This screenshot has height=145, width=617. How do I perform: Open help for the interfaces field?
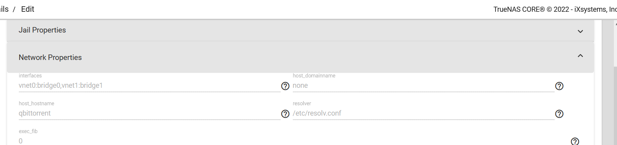click(285, 86)
